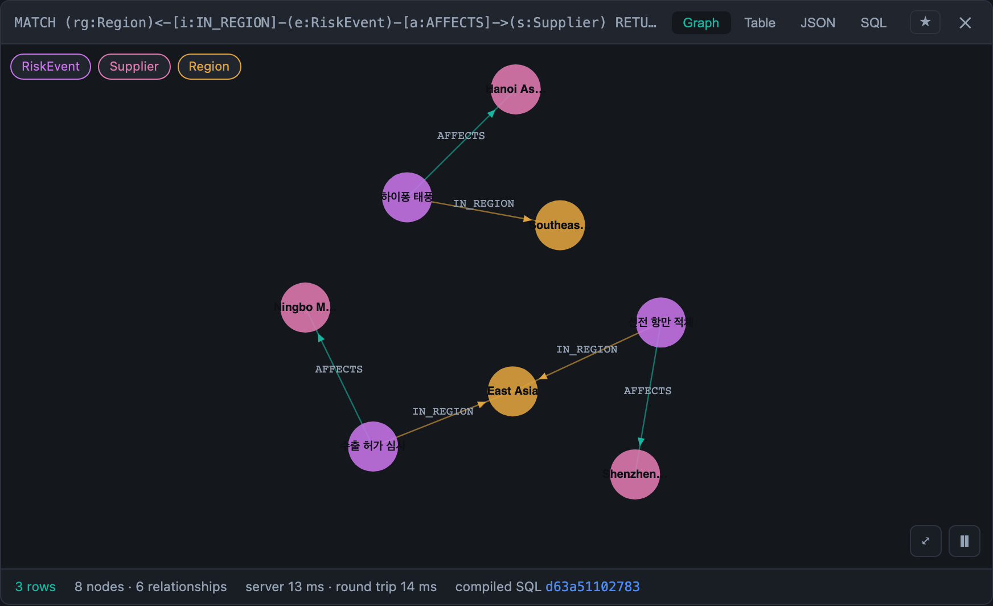Click the AFFECTS edge label to Ningbo node

(339, 369)
